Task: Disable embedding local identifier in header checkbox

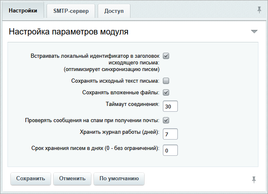Action: point(166,56)
